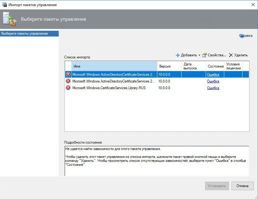Click error icon of CertificateServices.Library.RUS row
Viewport: 258px width, 199px height.
point(68,88)
